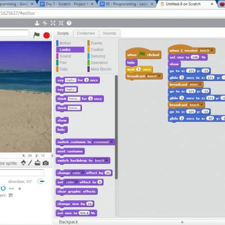Choose sprite from library icon
225x225 pixels.
point(23,163)
